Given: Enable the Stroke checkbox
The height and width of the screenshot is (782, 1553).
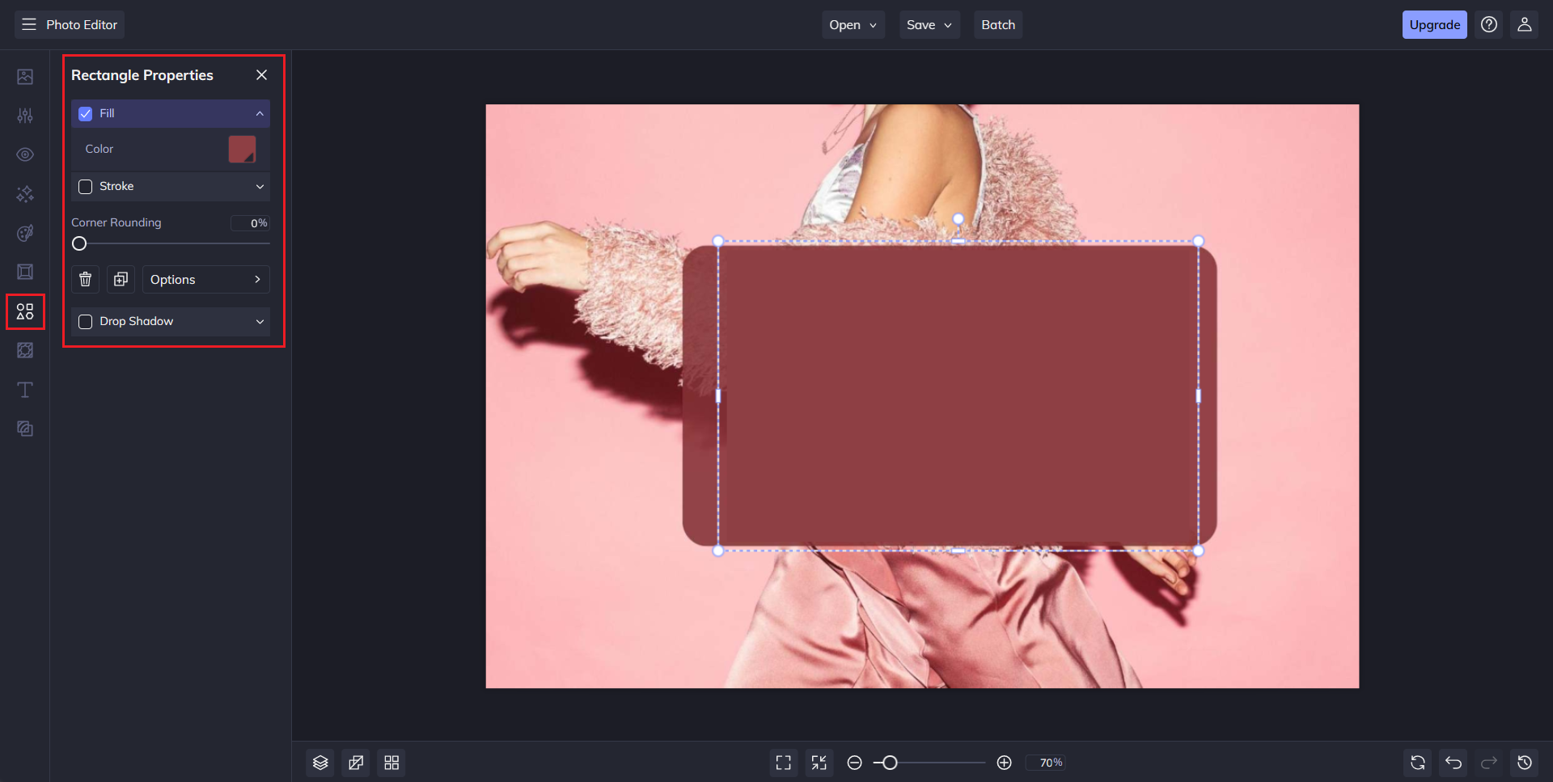Looking at the screenshot, I should point(85,186).
